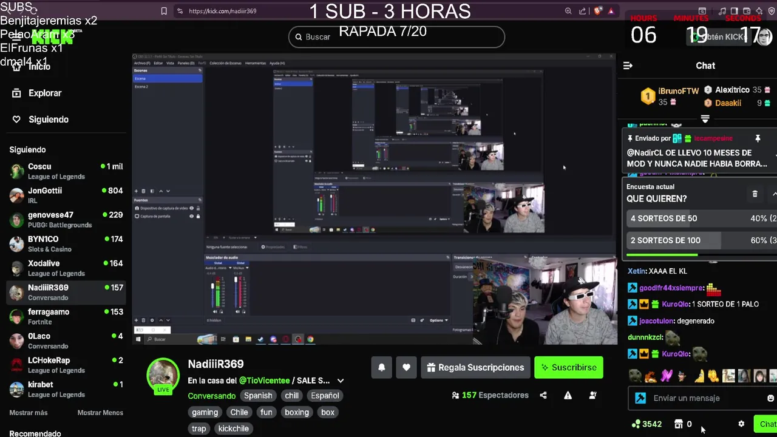Screen dimensions: 777x437
Task: Open Ayuda menu in OBS
Action: (x=277, y=63)
